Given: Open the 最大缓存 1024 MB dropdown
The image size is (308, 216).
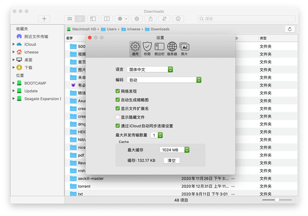Looking at the screenshot, I should click(175, 150).
